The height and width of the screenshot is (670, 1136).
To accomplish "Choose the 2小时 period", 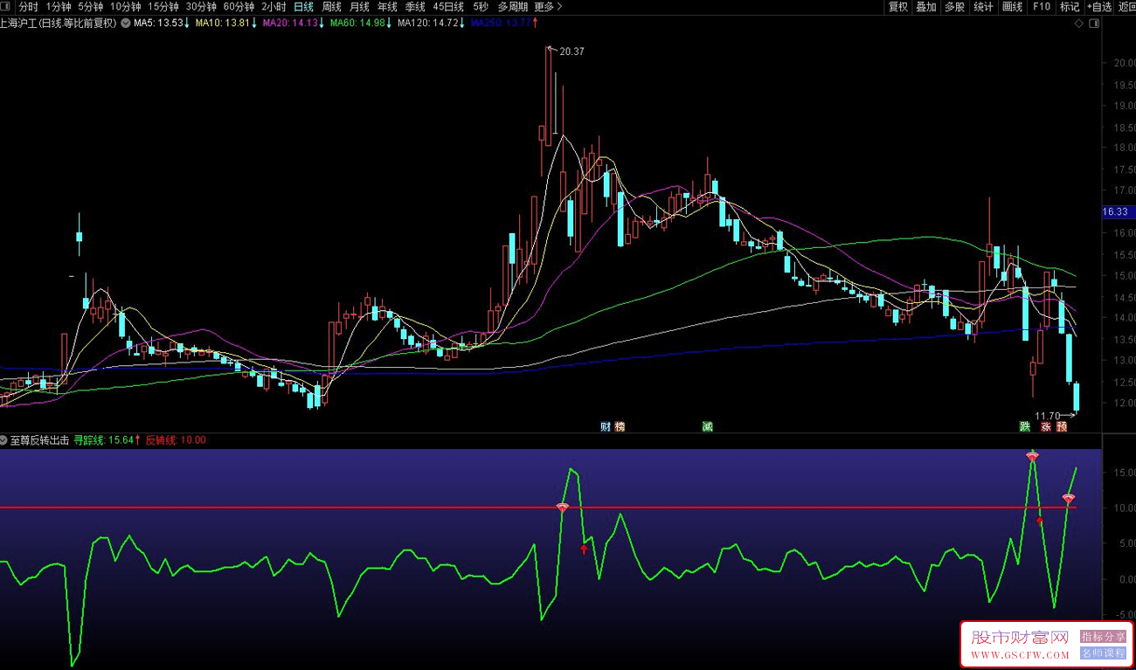I will 274,6.
